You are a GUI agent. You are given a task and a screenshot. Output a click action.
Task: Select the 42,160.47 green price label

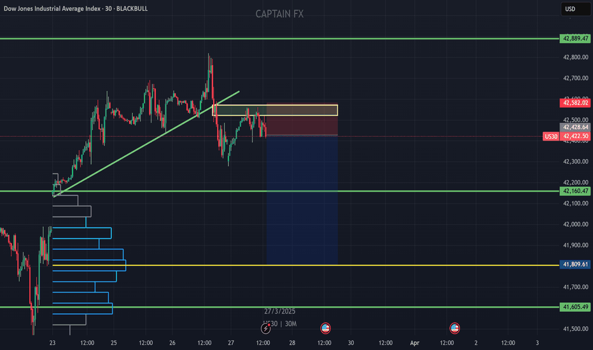point(575,191)
